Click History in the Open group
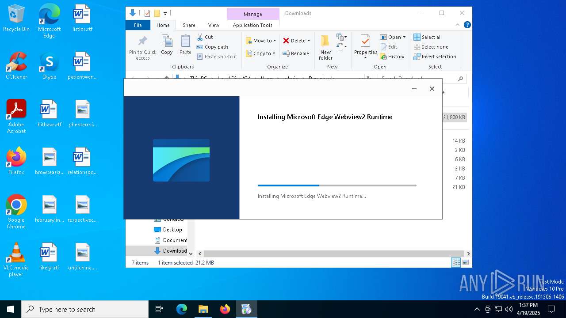 [x=392, y=57]
